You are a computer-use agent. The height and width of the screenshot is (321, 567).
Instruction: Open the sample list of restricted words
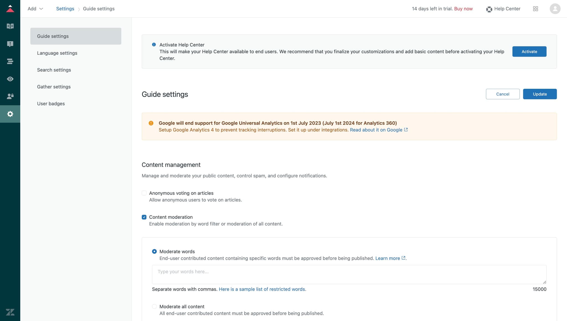click(x=262, y=289)
